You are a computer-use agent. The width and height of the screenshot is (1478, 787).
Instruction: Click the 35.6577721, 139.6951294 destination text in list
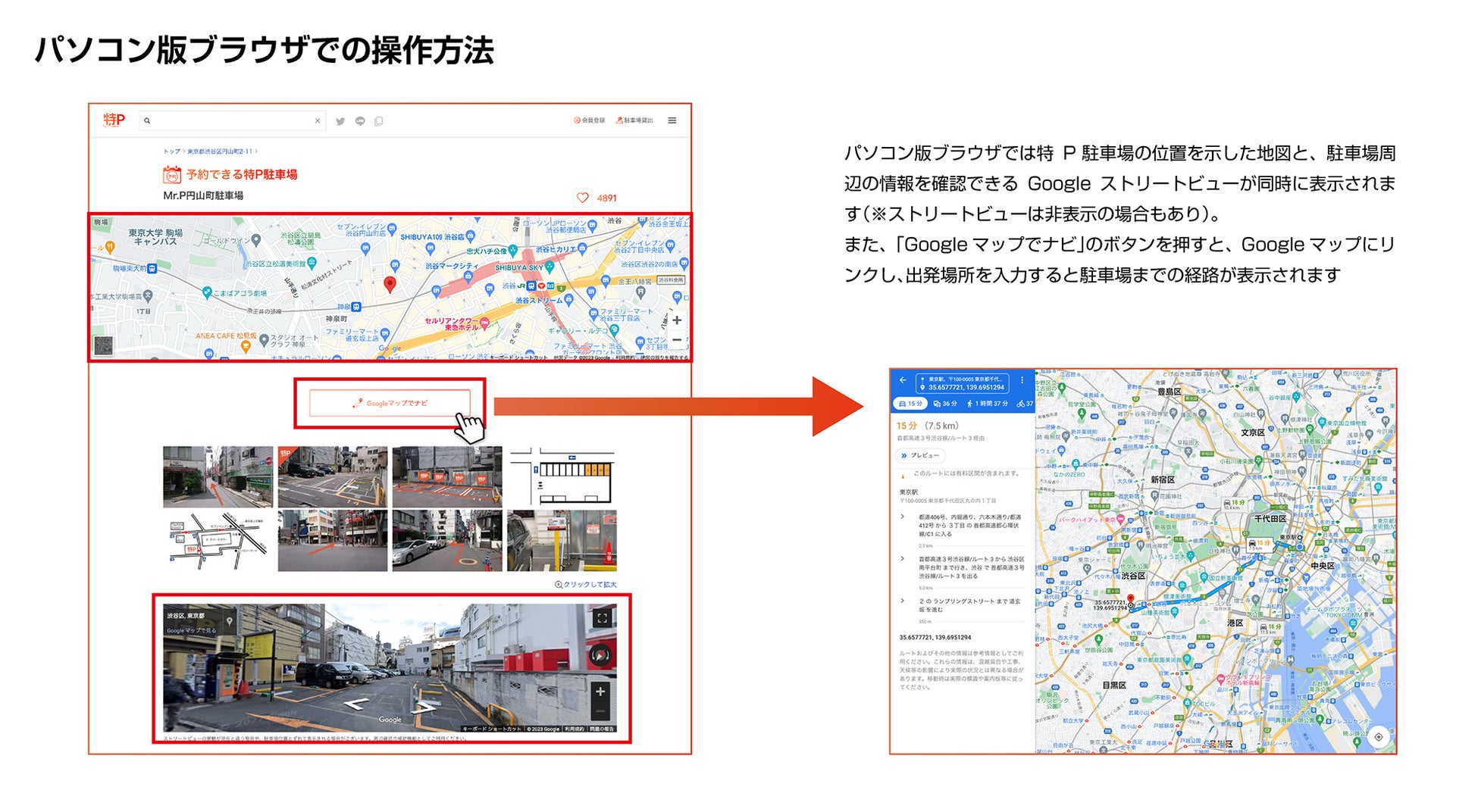[935, 638]
